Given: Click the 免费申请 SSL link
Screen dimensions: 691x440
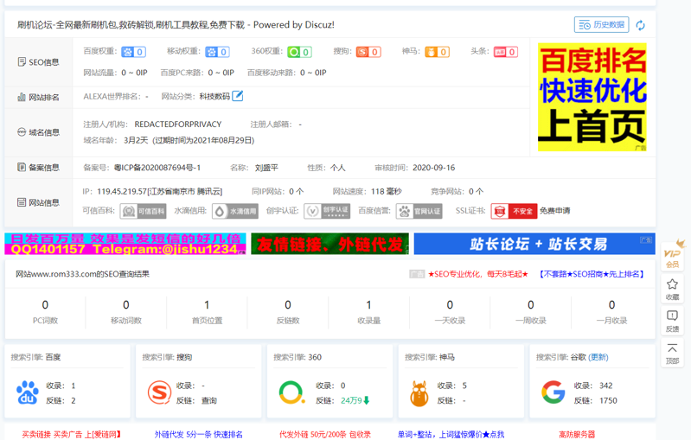Looking at the screenshot, I should click(x=555, y=211).
